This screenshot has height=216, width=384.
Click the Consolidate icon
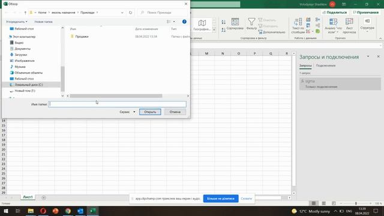tap(317, 20)
